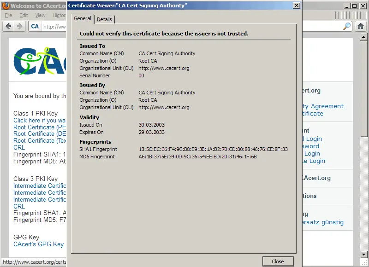The width and height of the screenshot is (369, 267).
Task: Follow the 'Click here if you wa' link
Action: coord(40,121)
